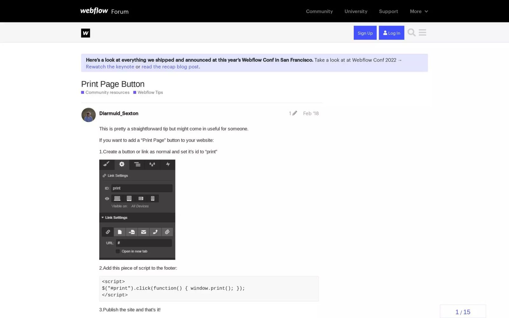The height and width of the screenshot is (318, 509).
Task: Click the black Webflow W logo
Action: click(x=86, y=33)
